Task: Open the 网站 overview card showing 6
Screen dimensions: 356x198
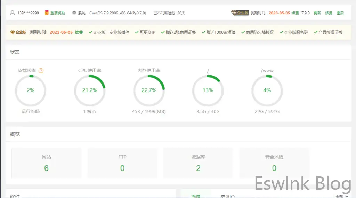Action: (47, 163)
